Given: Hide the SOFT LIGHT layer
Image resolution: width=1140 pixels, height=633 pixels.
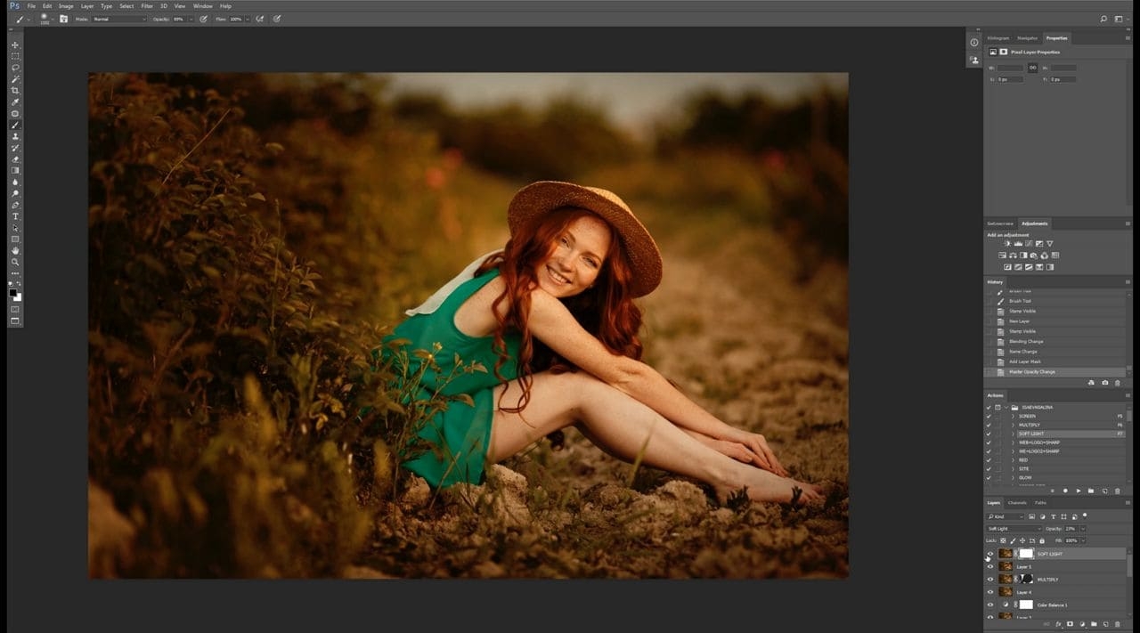Looking at the screenshot, I should [x=989, y=554].
